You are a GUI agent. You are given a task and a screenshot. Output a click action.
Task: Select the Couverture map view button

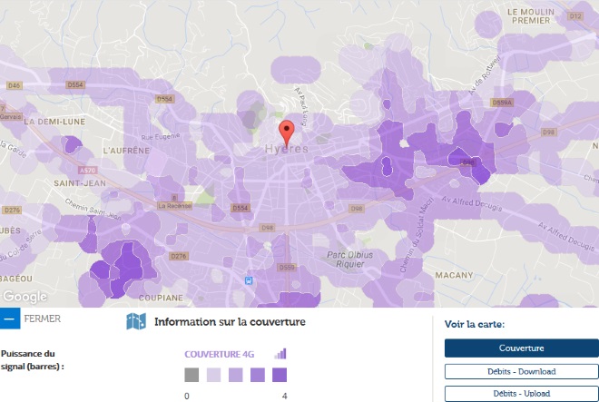(x=522, y=348)
